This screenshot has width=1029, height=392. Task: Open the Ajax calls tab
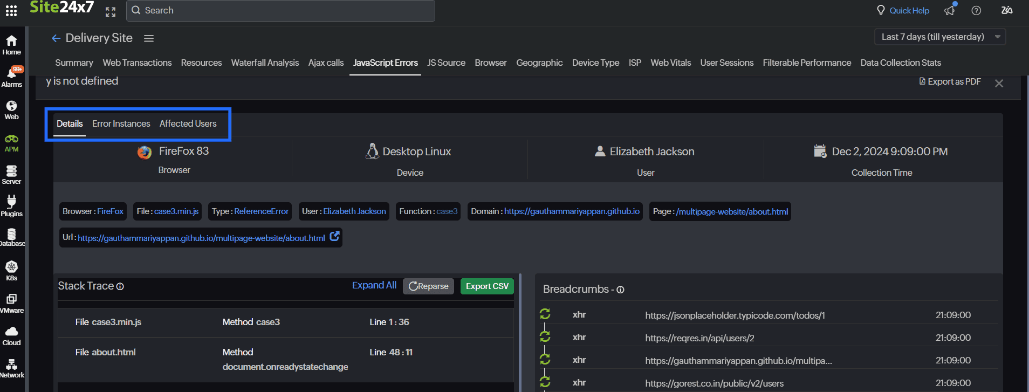(x=326, y=63)
